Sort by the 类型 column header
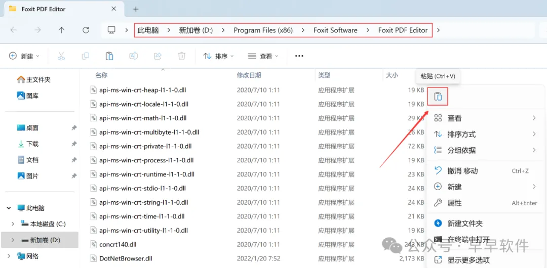Screen dimensions: 547x268 (324, 75)
